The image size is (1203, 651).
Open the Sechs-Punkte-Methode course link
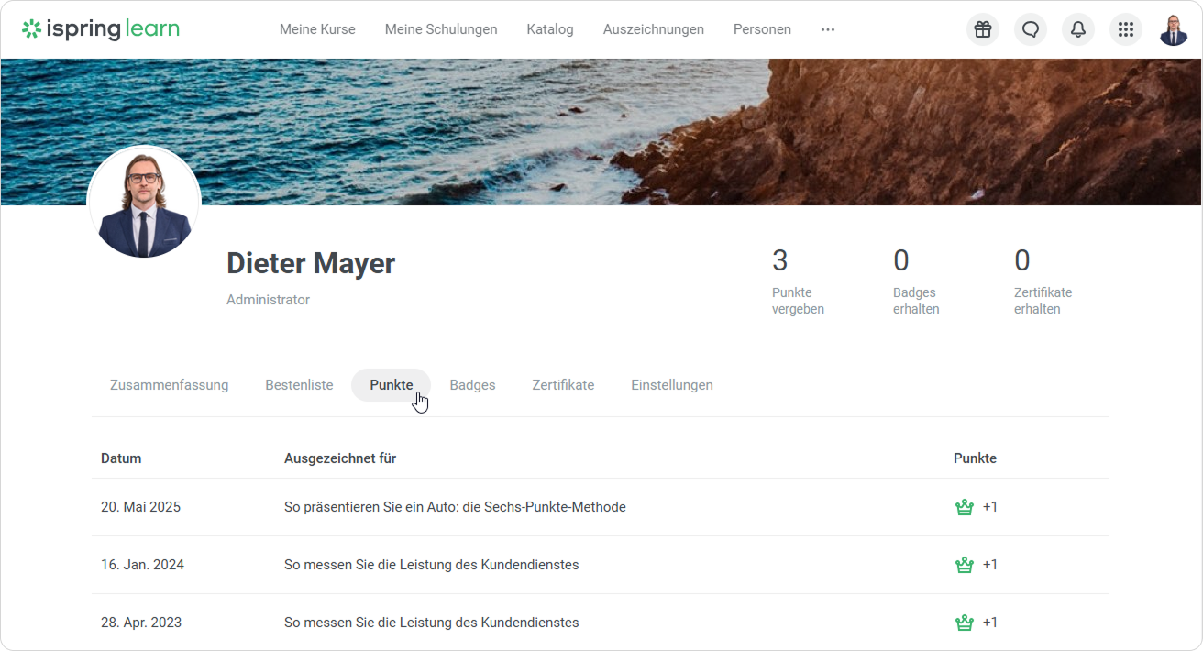click(455, 507)
